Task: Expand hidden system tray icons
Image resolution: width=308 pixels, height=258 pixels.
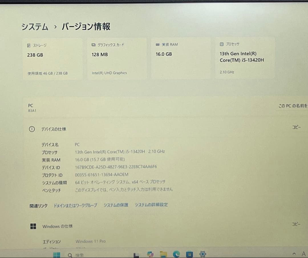Action: 293,254
